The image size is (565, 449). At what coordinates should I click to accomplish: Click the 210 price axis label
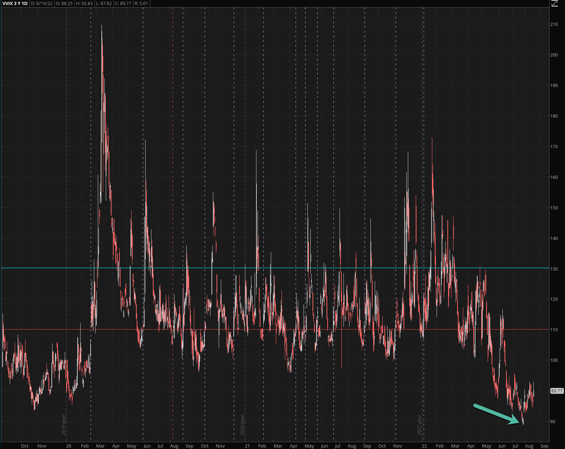tap(554, 24)
